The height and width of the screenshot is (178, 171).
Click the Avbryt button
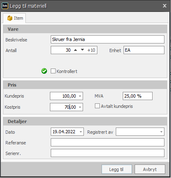tap(150, 169)
